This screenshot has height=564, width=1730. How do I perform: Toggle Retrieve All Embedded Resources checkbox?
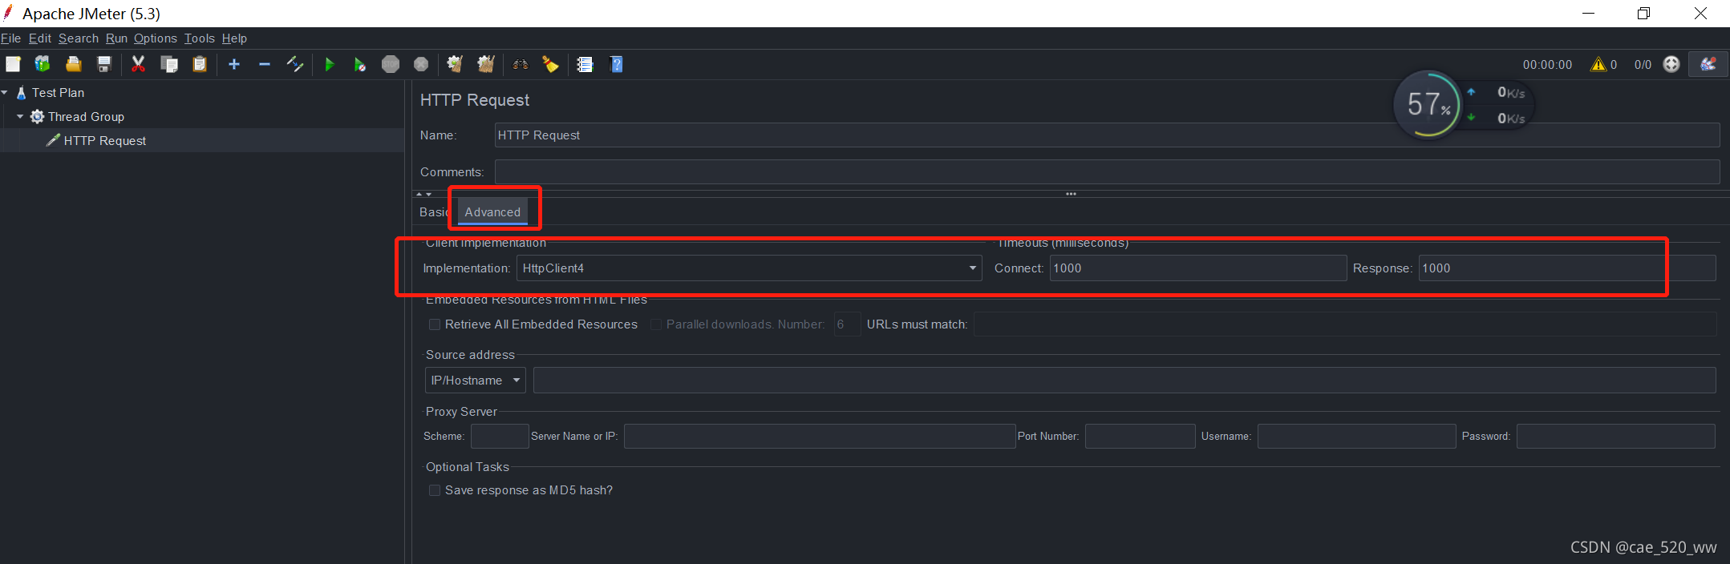tap(435, 324)
